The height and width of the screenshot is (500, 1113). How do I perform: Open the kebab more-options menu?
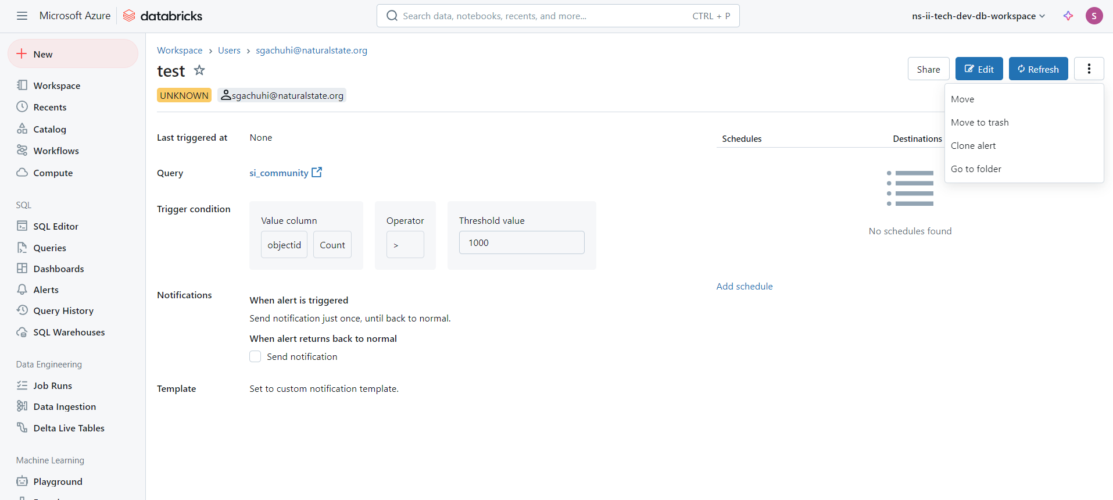tap(1089, 69)
